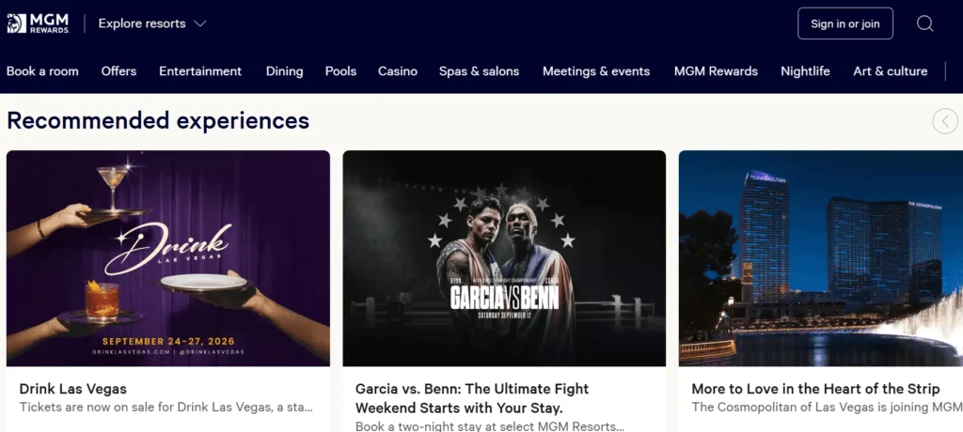The image size is (963, 432).
Task: Go to Art & culture
Action: click(890, 71)
